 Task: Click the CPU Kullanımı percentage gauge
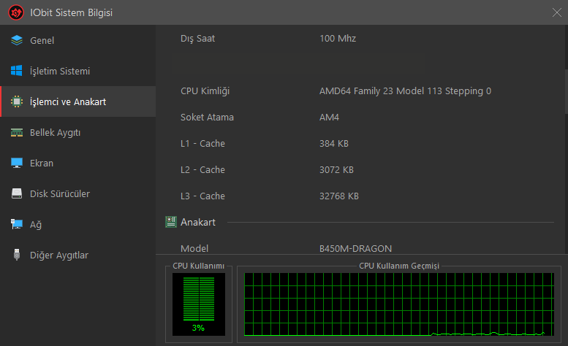click(x=199, y=304)
